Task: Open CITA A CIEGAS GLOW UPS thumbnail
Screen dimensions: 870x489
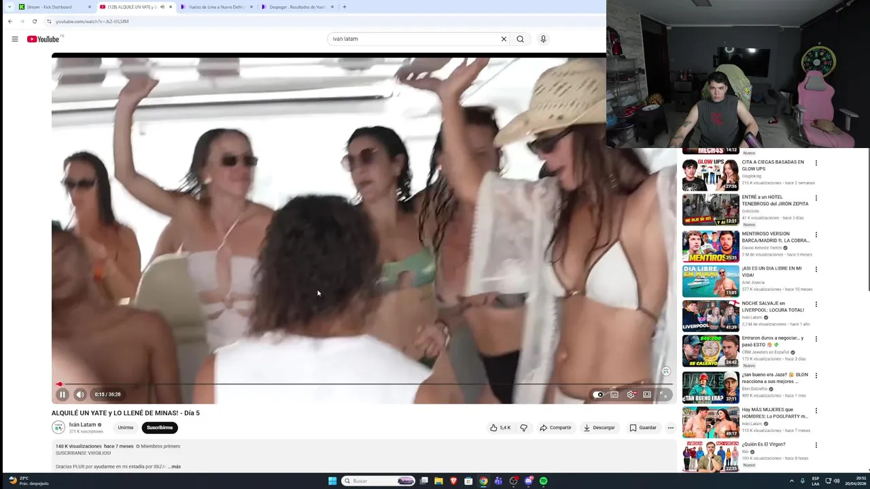Action: (710, 175)
